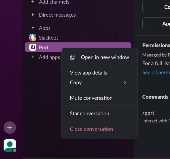Click the Slackbot avatar icon
This screenshot has width=170, height=159.
coord(33,38)
